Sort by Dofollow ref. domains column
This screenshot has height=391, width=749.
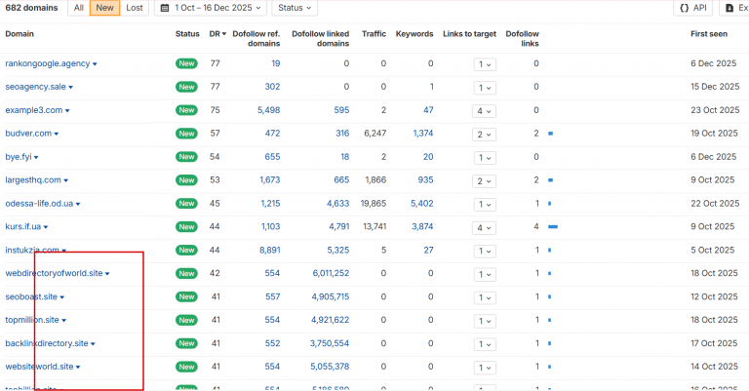(x=256, y=38)
